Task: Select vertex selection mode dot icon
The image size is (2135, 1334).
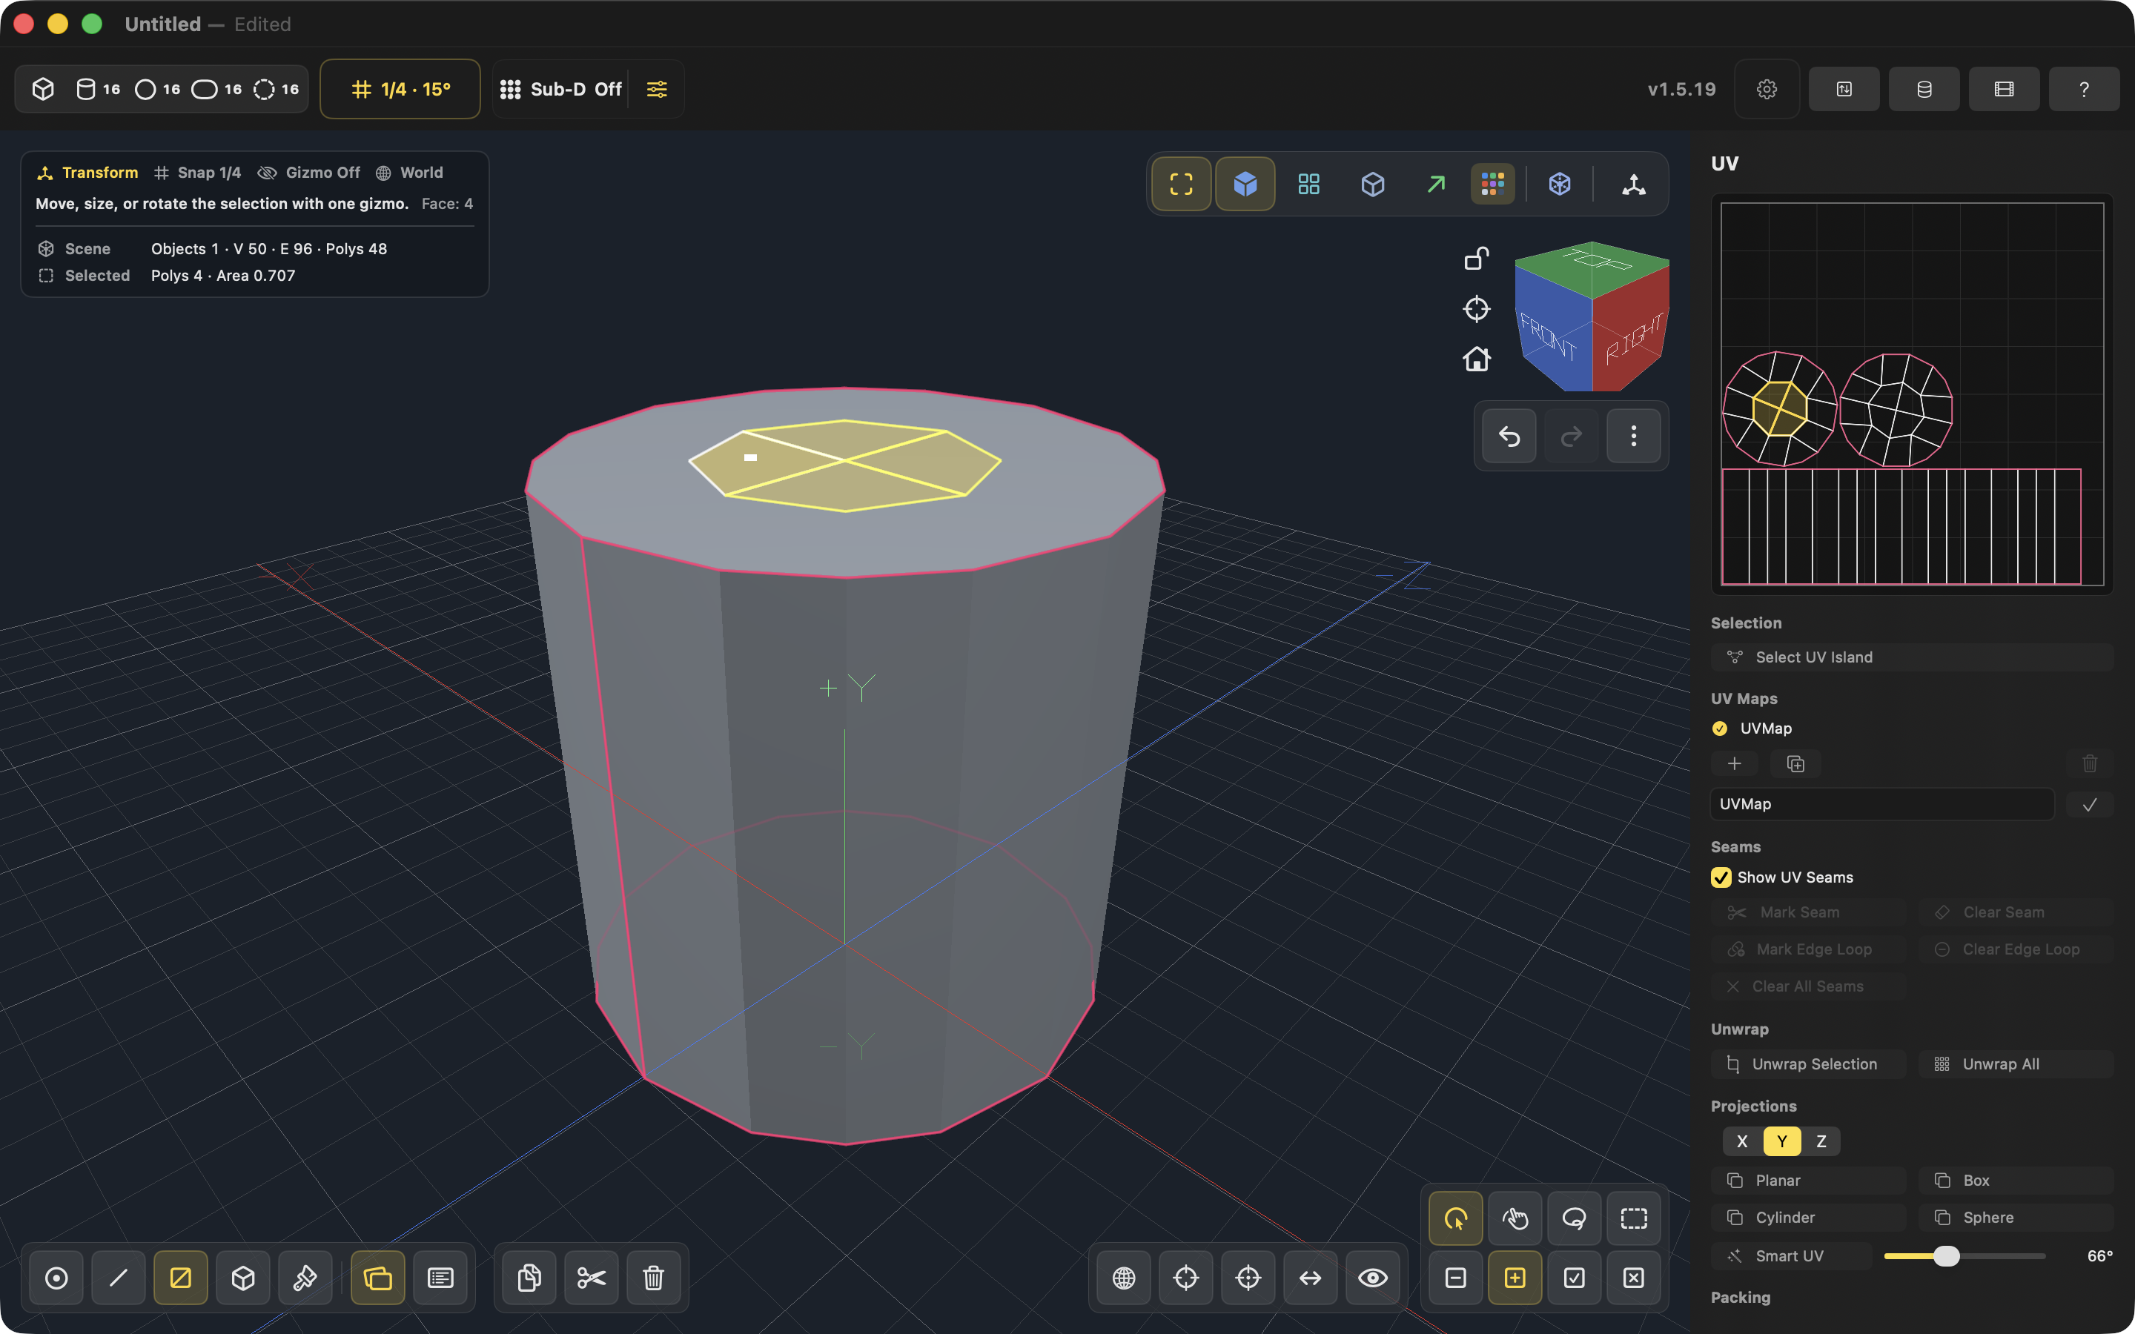Action: 56,1278
